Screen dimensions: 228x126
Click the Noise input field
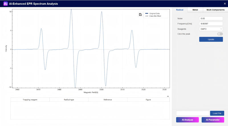tap(211, 18)
